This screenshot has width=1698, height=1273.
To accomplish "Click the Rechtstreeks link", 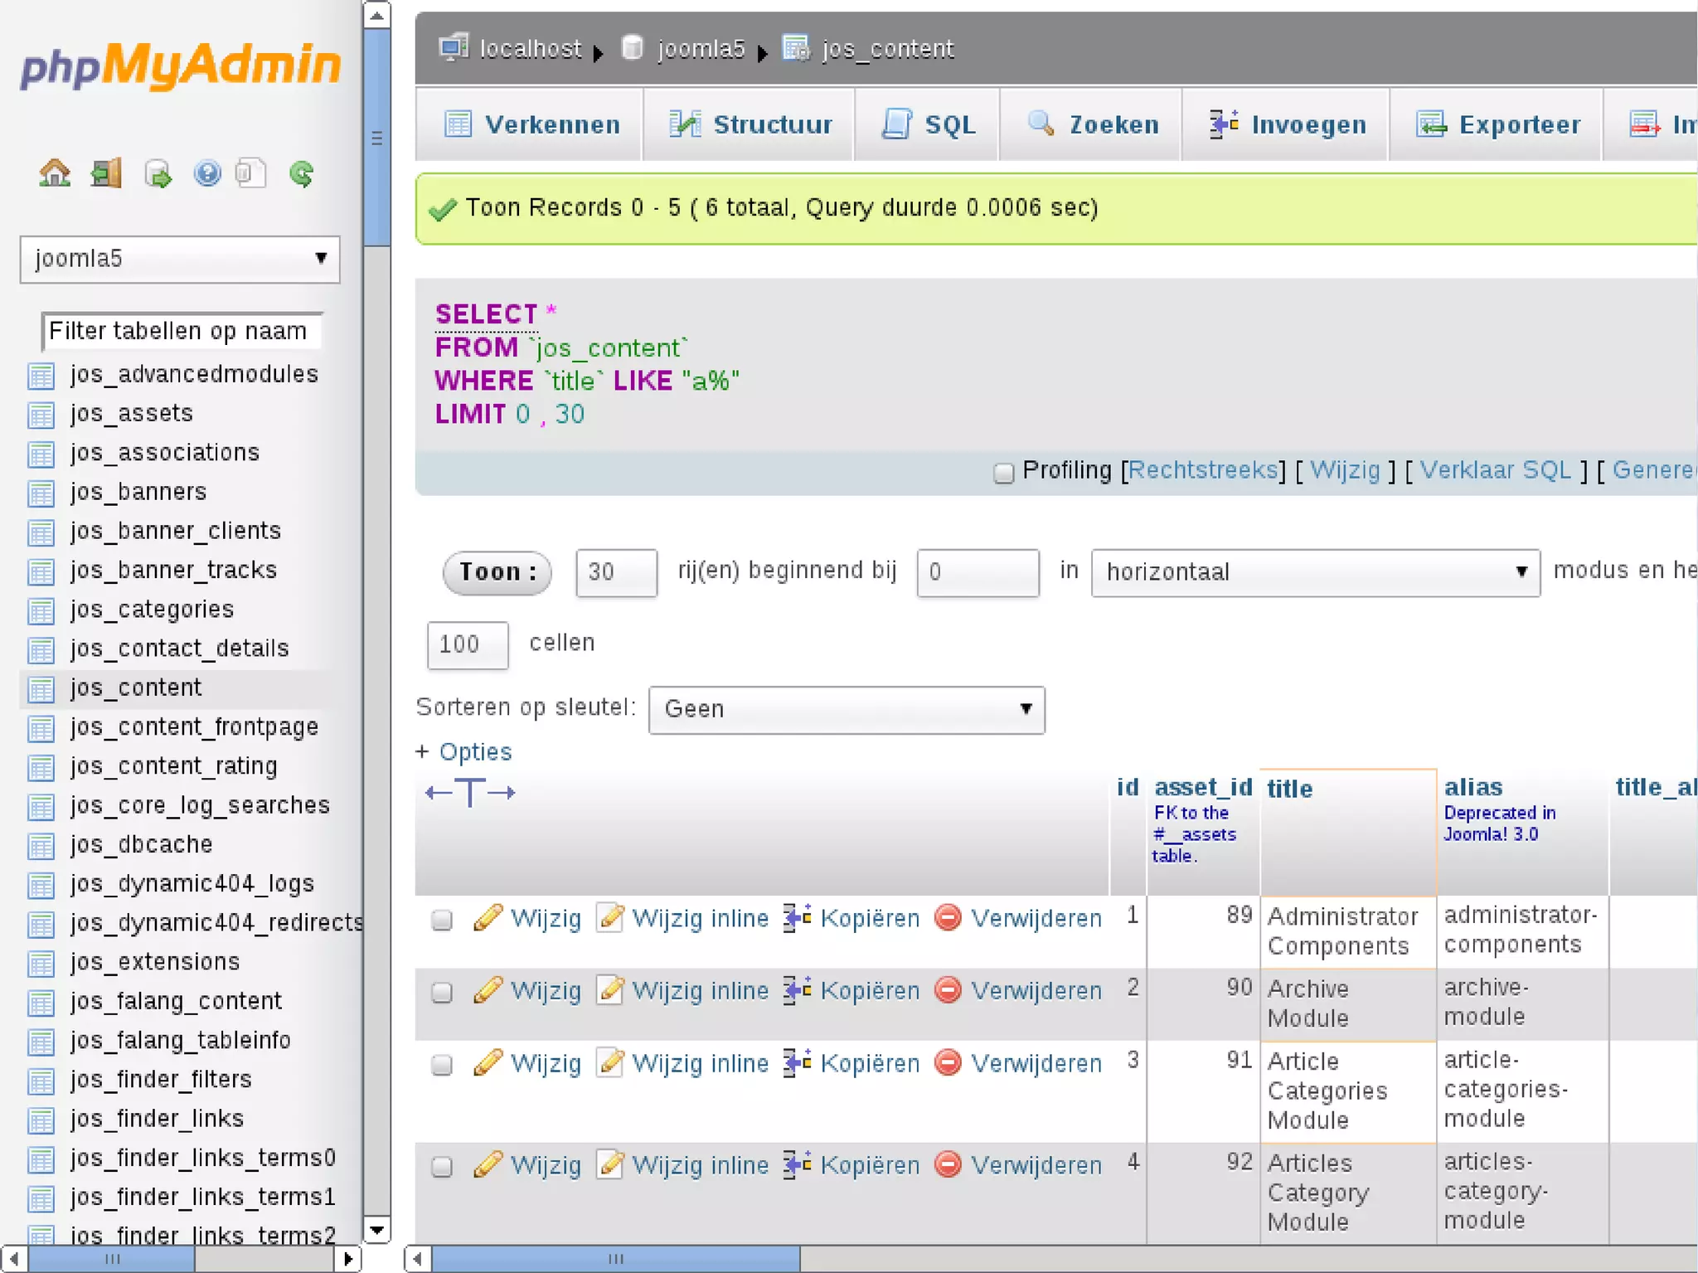I will pyautogui.click(x=1203, y=470).
